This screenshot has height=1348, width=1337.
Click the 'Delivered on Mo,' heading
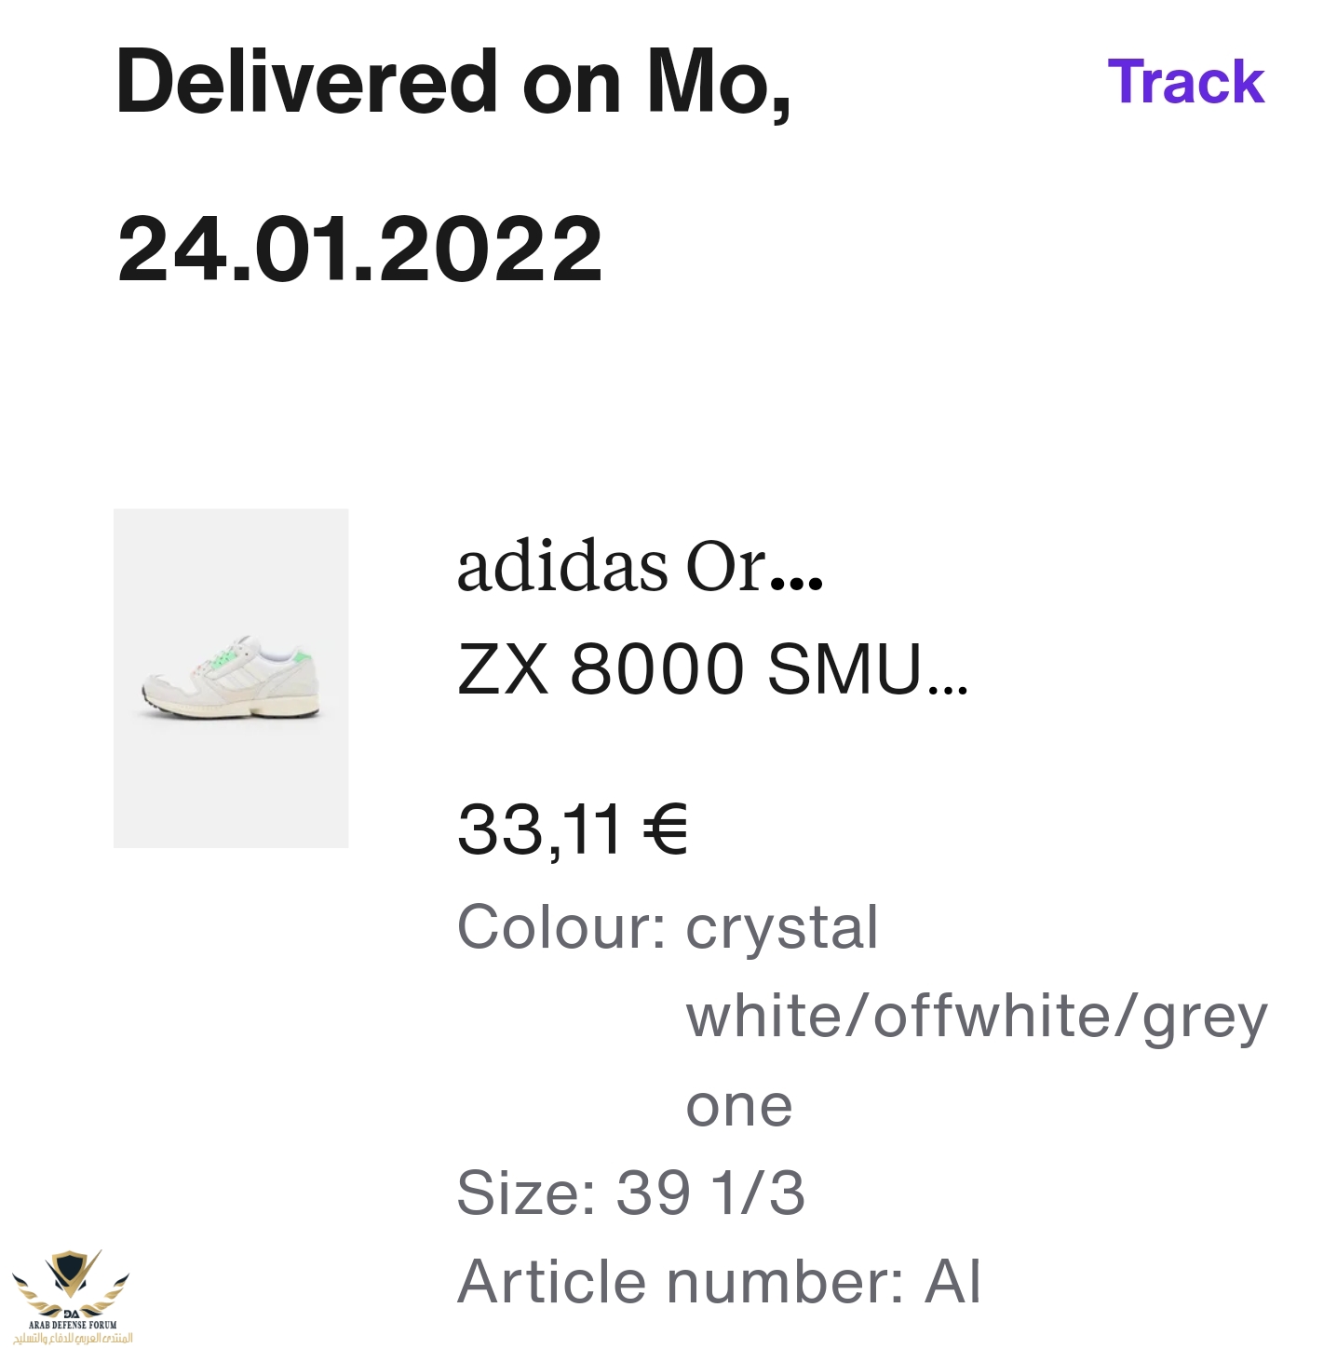click(453, 82)
